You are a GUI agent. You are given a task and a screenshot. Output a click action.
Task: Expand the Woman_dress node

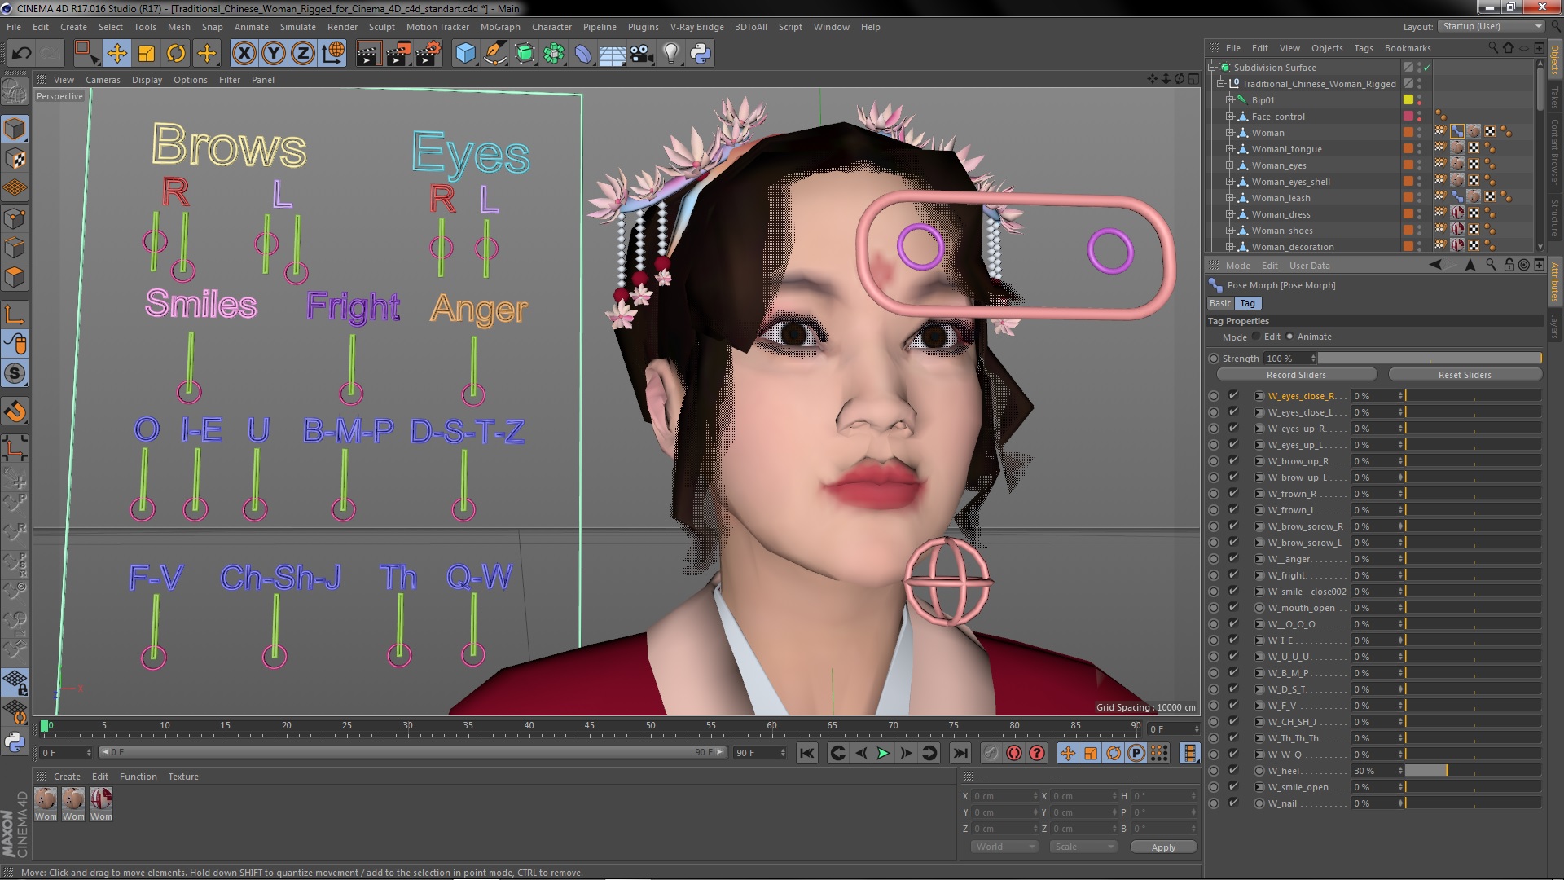[1230, 214]
